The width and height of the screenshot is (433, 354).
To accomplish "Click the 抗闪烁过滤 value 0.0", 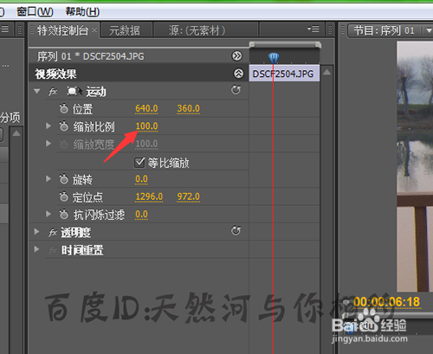I will [x=142, y=215].
